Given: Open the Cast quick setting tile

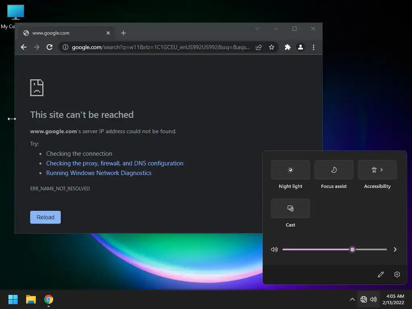Looking at the screenshot, I should (x=290, y=208).
